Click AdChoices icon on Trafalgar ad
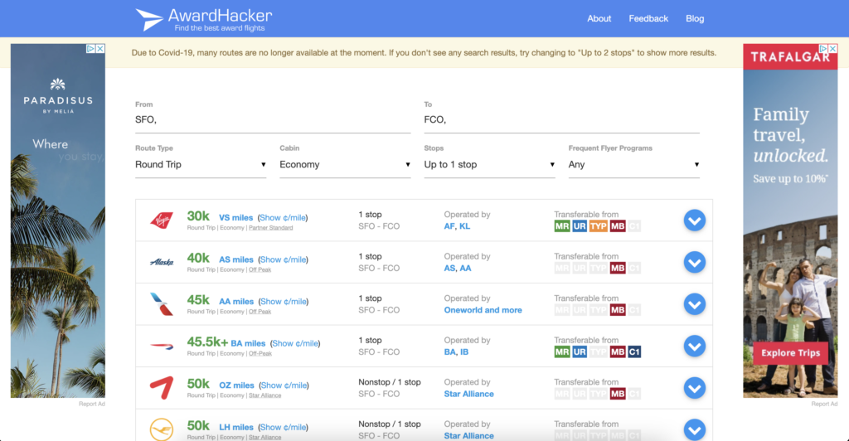Screen dimensions: 849x441 pyautogui.click(x=823, y=49)
